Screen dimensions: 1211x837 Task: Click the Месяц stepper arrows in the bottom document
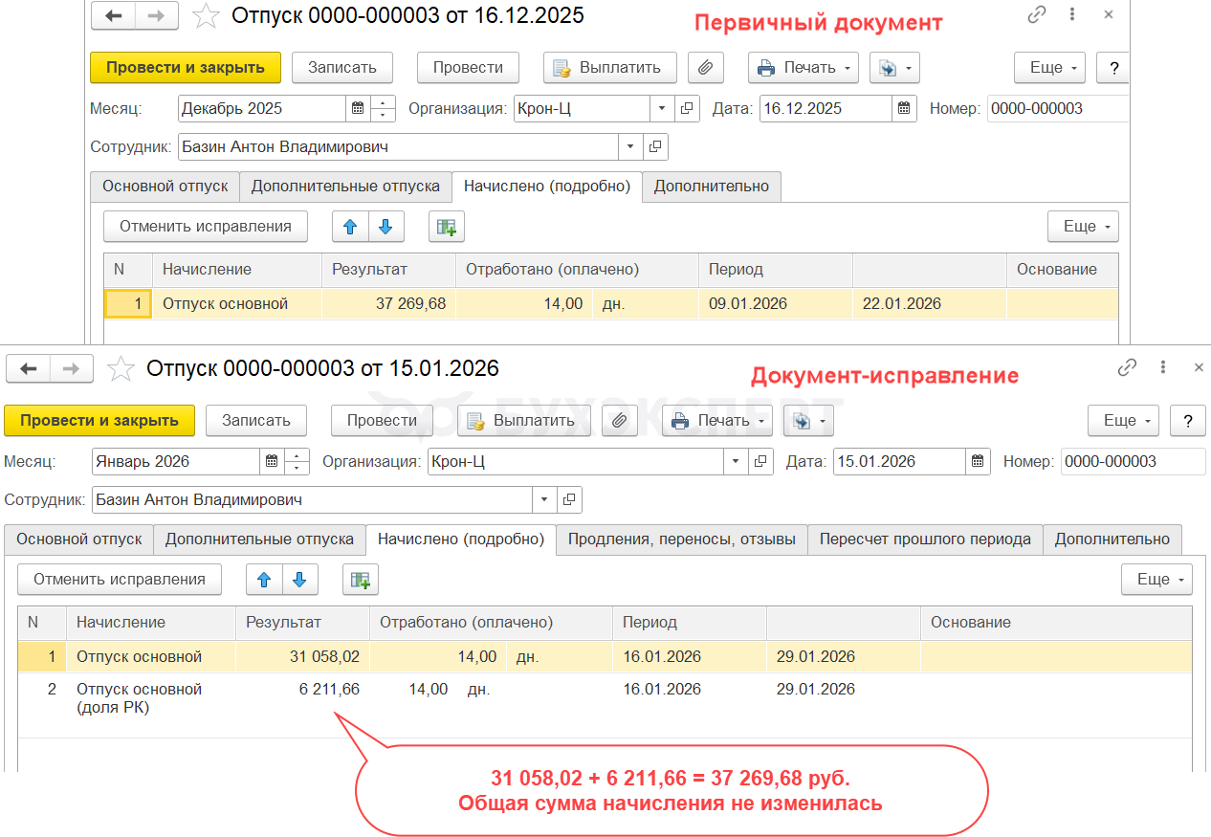(x=298, y=461)
